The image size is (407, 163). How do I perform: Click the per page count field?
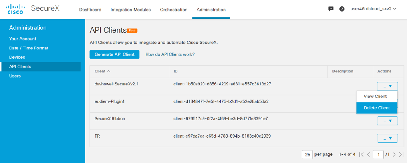307,155
